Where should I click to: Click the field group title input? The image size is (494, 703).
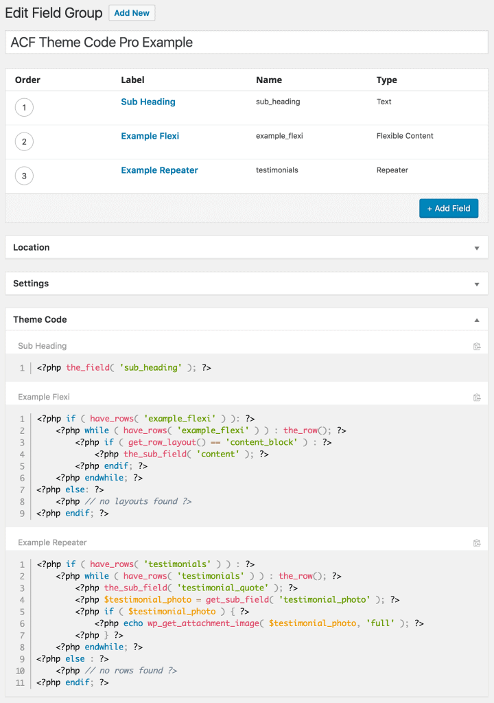(247, 42)
